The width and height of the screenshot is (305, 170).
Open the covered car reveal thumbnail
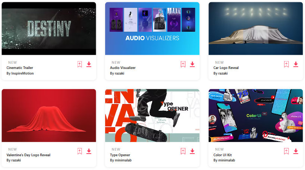tap(256, 29)
